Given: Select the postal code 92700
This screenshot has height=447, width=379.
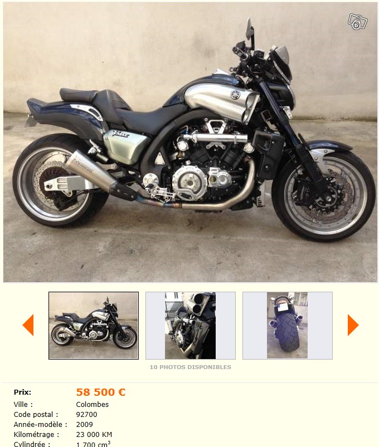Looking at the screenshot, I should [86, 414].
